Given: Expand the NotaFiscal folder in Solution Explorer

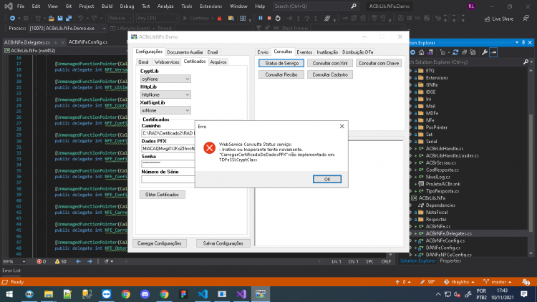Looking at the screenshot, I should [x=411, y=213].
